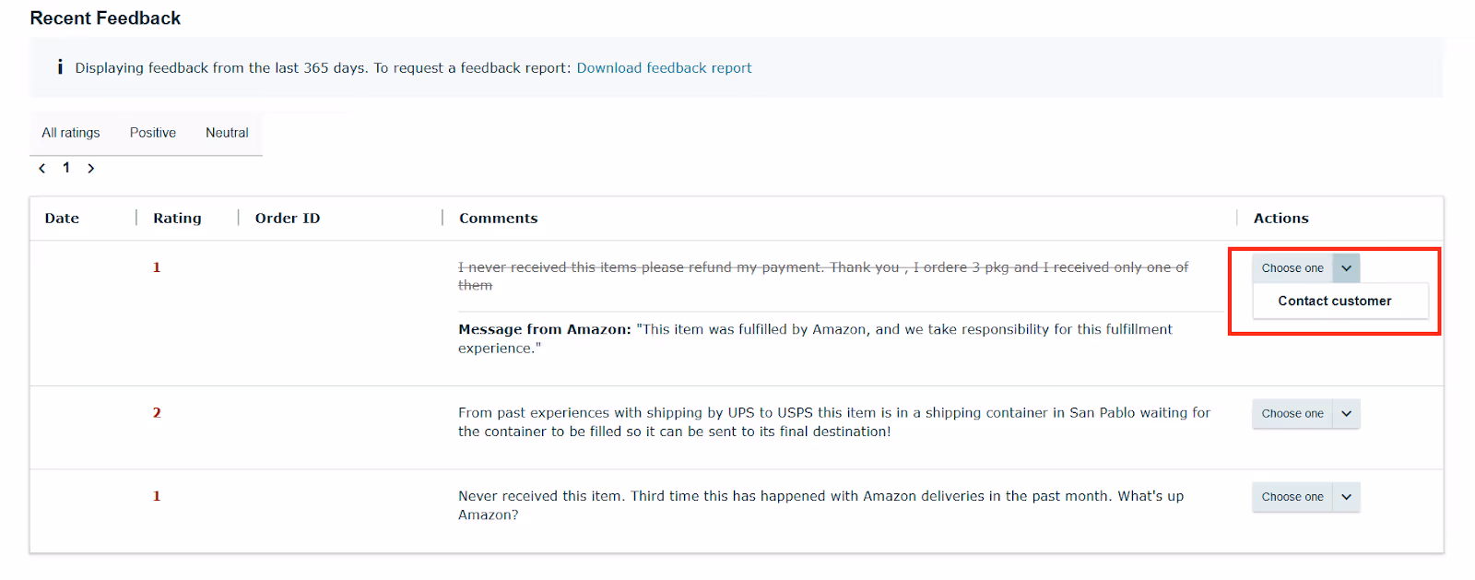Click the comment about shipping by UPS to USPS
Image resolution: width=1475 pixels, height=580 pixels.
tap(834, 422)
